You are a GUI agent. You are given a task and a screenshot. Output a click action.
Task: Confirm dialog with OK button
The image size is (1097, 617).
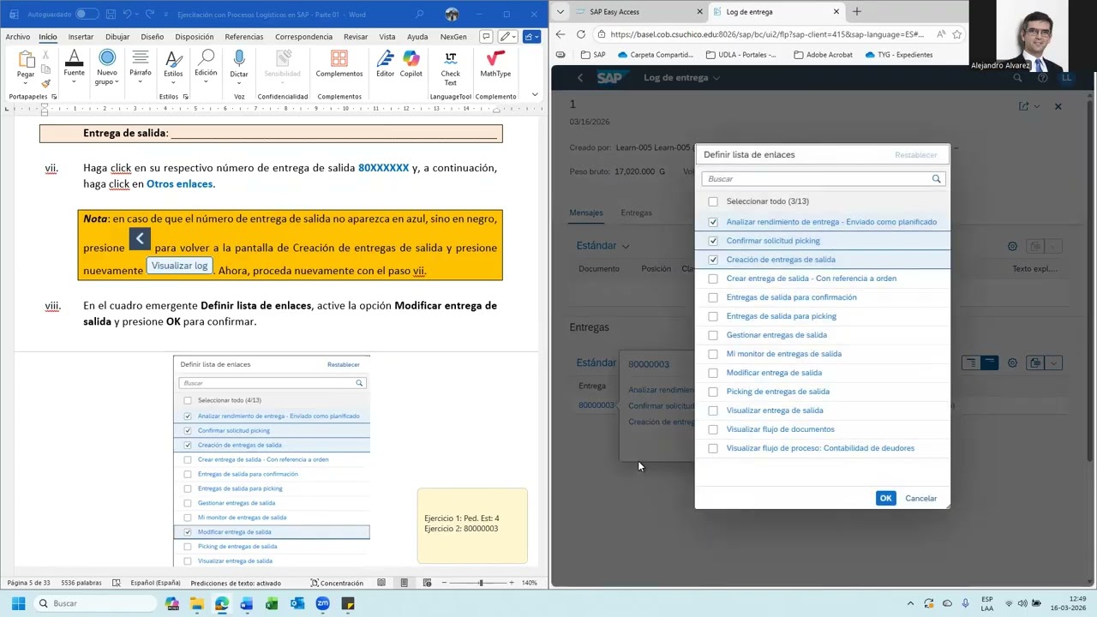click(886, 498)
